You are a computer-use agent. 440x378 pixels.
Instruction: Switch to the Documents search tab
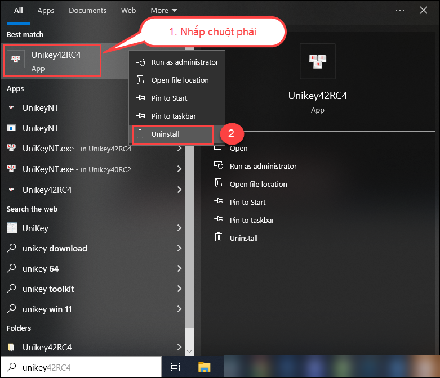[x=87, y=10]
